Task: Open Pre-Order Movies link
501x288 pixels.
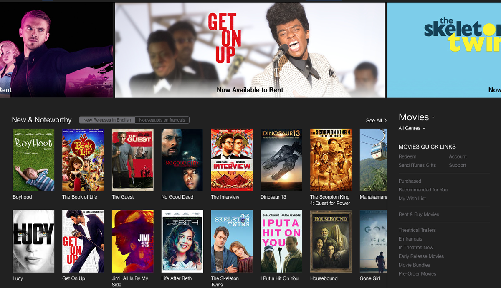Action: [417, 274]
